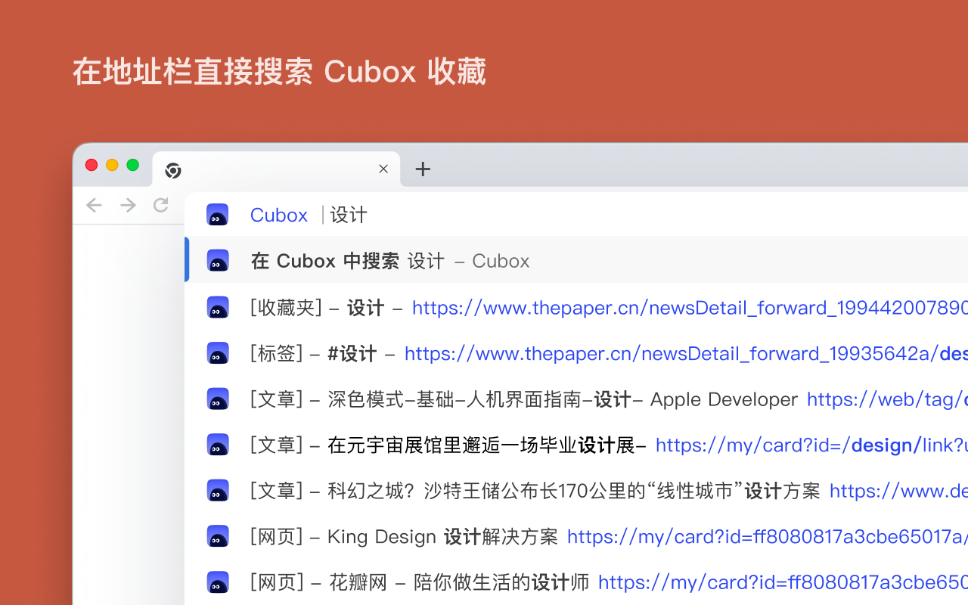Choose the [标签] – #设计 suggestion
The width and height of the screenshot is (968, 605).
pos(576,353)
